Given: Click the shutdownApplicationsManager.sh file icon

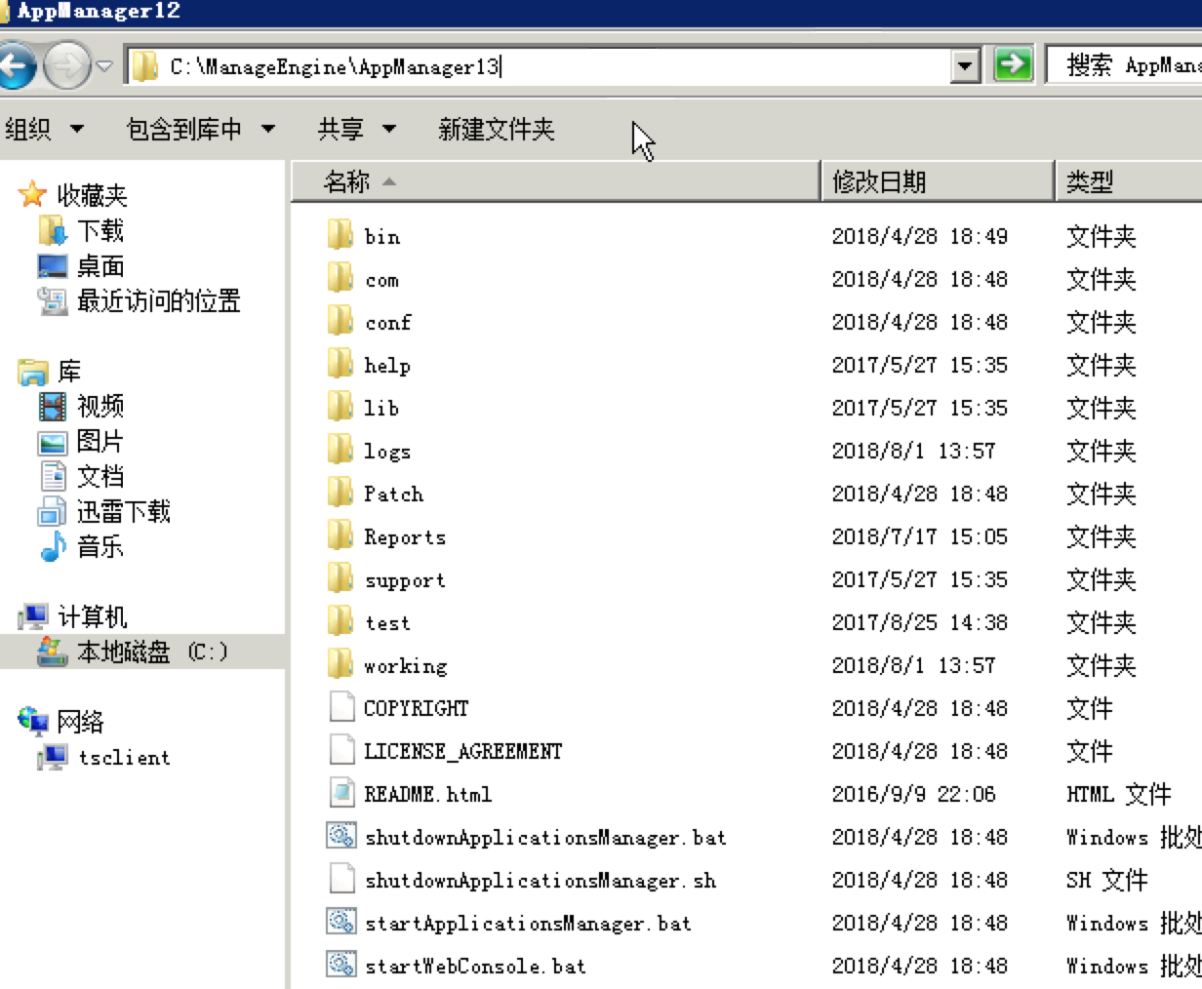Looking at the screenshot, I should pyautogui.click(x=341, y=879).
